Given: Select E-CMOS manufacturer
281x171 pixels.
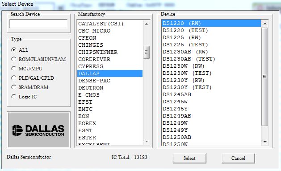Looking at the screenshot, I should 110,95.
